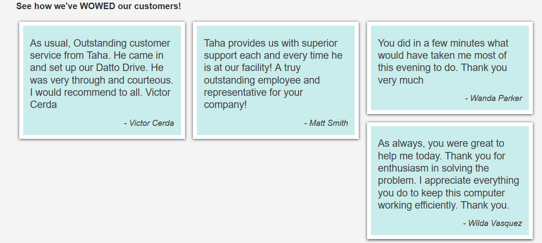
Task: Click the '- Victor Cerda' author name
Action: click(149, 123)
